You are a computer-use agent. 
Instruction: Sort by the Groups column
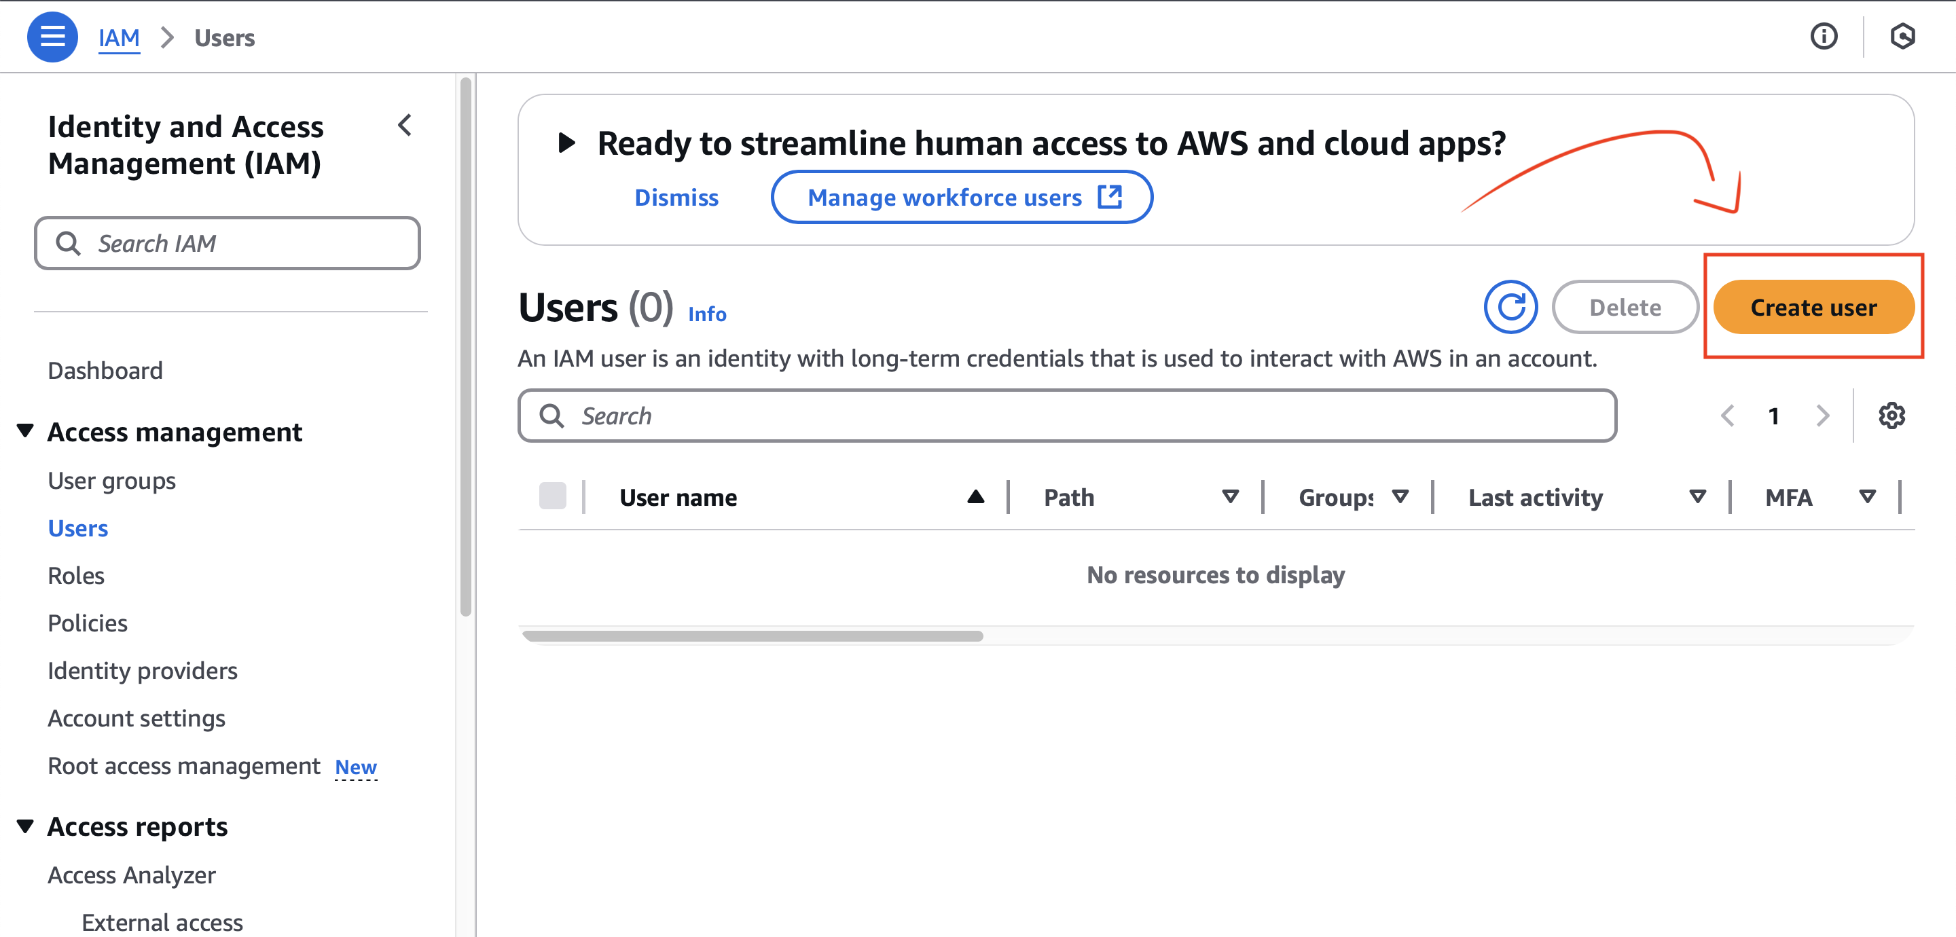click(x=1400, y=497)
